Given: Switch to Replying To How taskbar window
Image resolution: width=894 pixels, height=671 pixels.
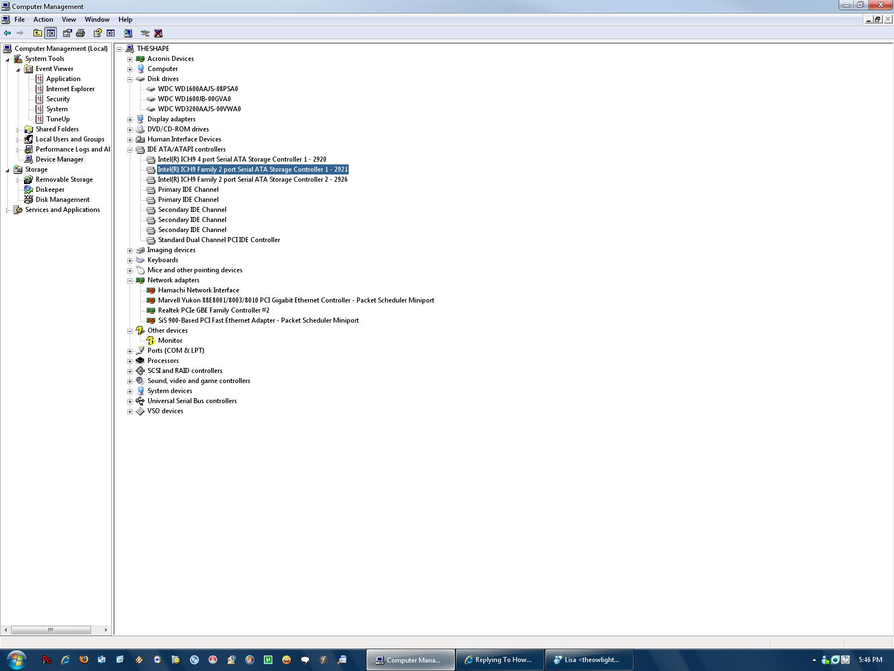Looking at the screenshot, I should [x=500, y=660].
